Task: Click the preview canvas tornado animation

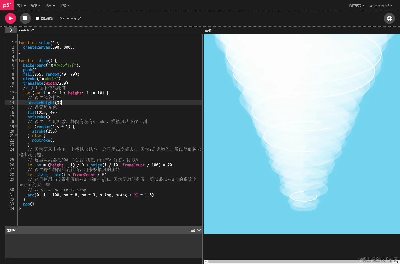Action: 302,134
